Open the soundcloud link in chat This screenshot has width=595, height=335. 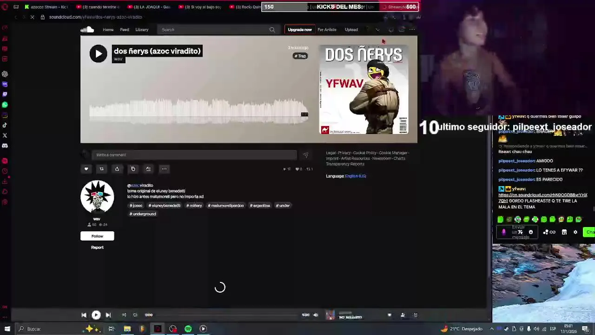(542, 198)
